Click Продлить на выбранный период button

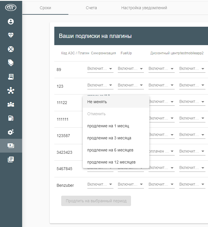pyautogui.click(x=96, y=201)
